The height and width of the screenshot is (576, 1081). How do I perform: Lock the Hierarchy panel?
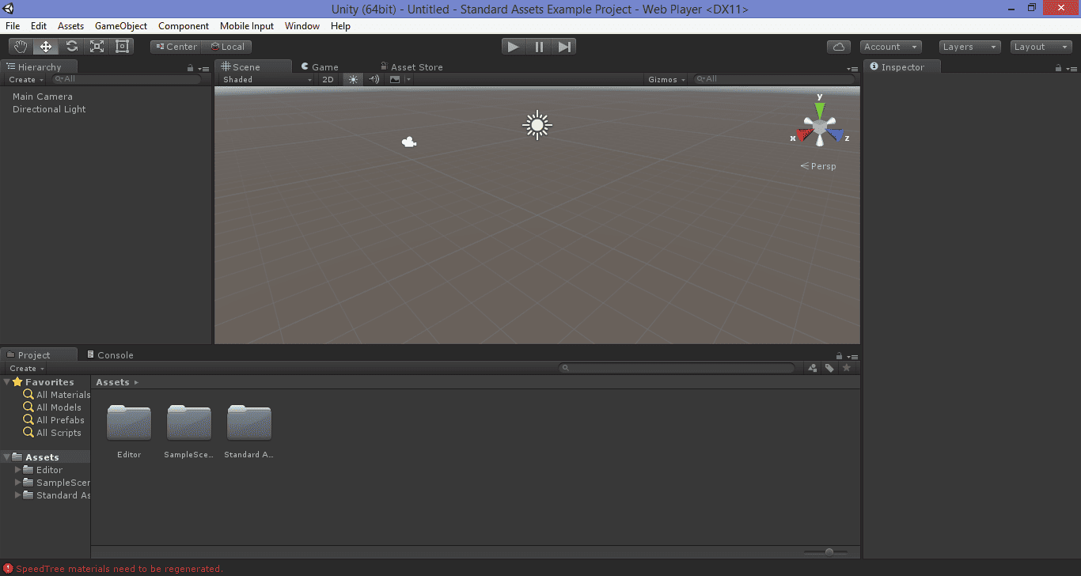[190, 68]
